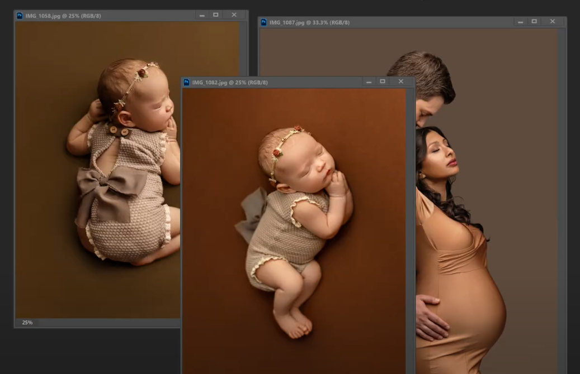Click the Photoshop icon on IMG_1058.jpg window

(x=20, y=16)
